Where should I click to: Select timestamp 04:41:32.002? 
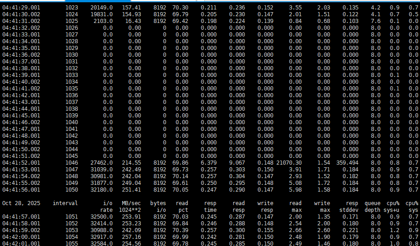(21, 28)
